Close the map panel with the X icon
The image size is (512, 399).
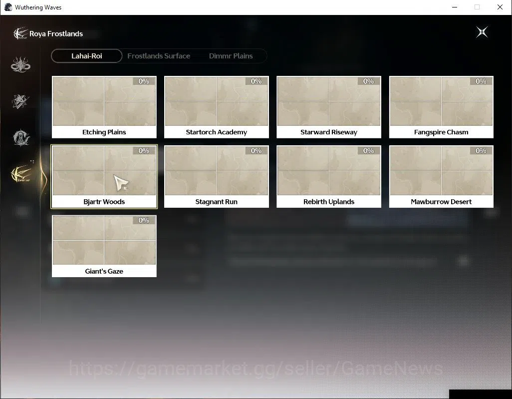pyautogui.click(x=482, y=32)
